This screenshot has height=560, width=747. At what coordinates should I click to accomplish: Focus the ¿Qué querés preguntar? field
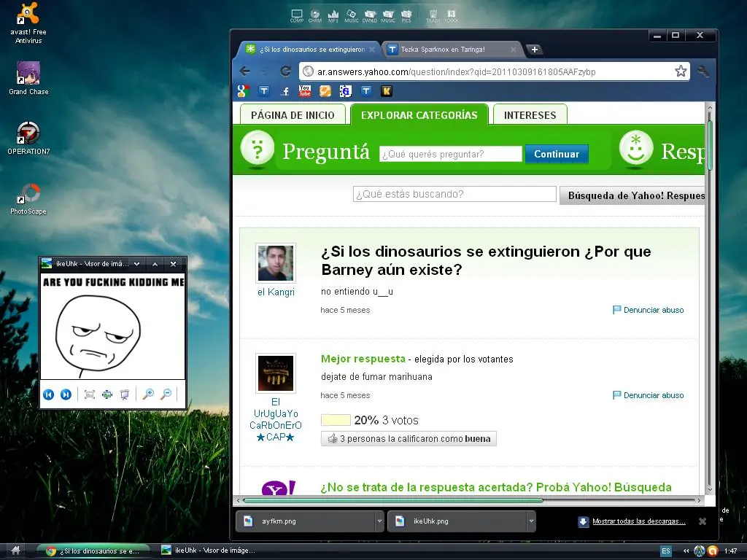click(x=451, y=154)
